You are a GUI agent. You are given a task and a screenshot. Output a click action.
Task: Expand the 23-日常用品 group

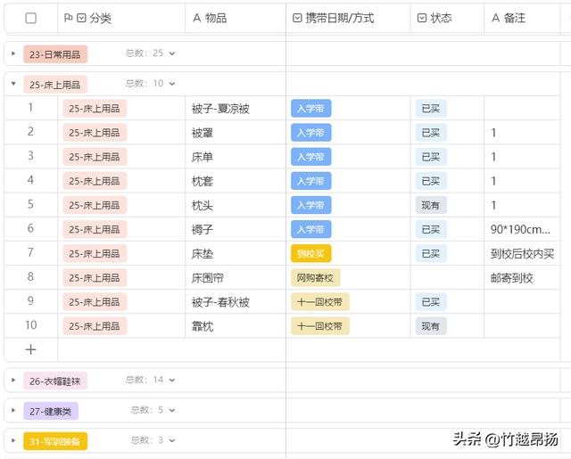pyautogui.click(x=13, y=53)
